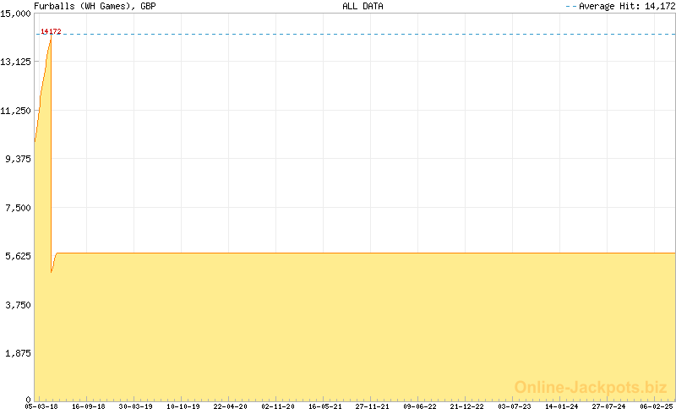
Task: Click the lowest dip point of the orange line
Action: pyautogui.click(x=52, y=273)
